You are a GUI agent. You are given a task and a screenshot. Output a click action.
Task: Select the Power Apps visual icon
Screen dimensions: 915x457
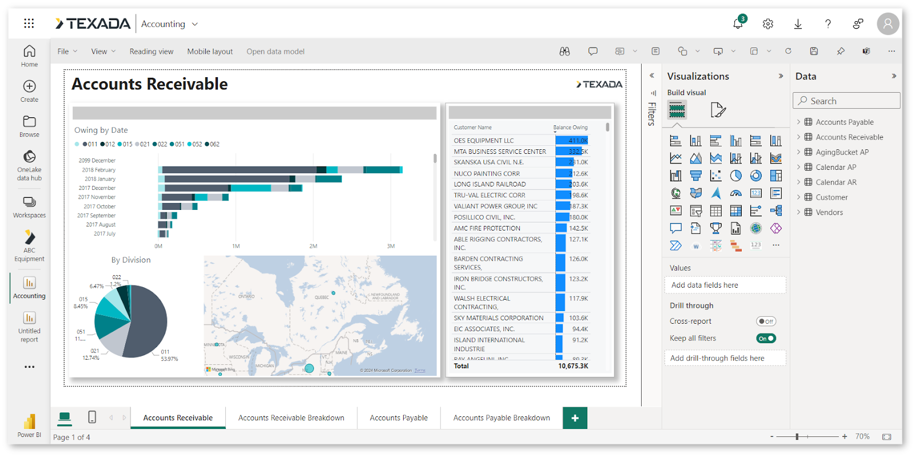tap(776, 228)
